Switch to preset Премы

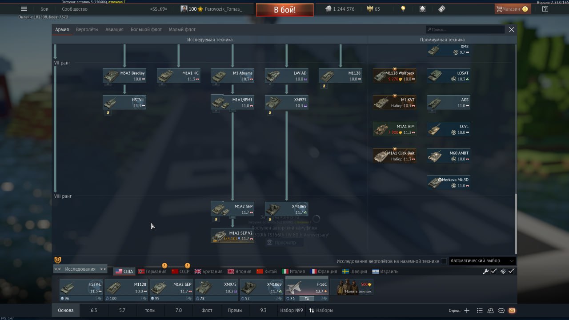point(235,310)
